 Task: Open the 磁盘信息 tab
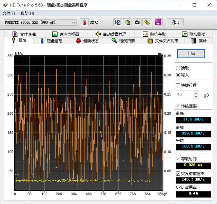51,41
